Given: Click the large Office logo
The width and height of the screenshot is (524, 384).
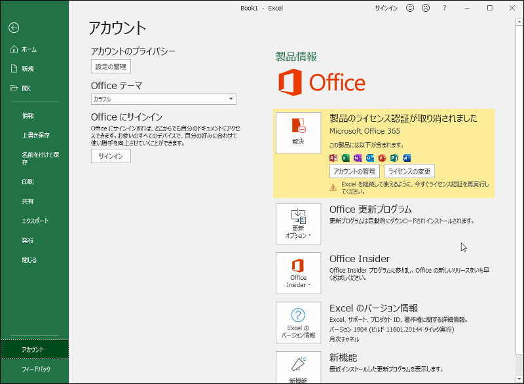Looking at the screenshot, I should [x=322, y=82].
